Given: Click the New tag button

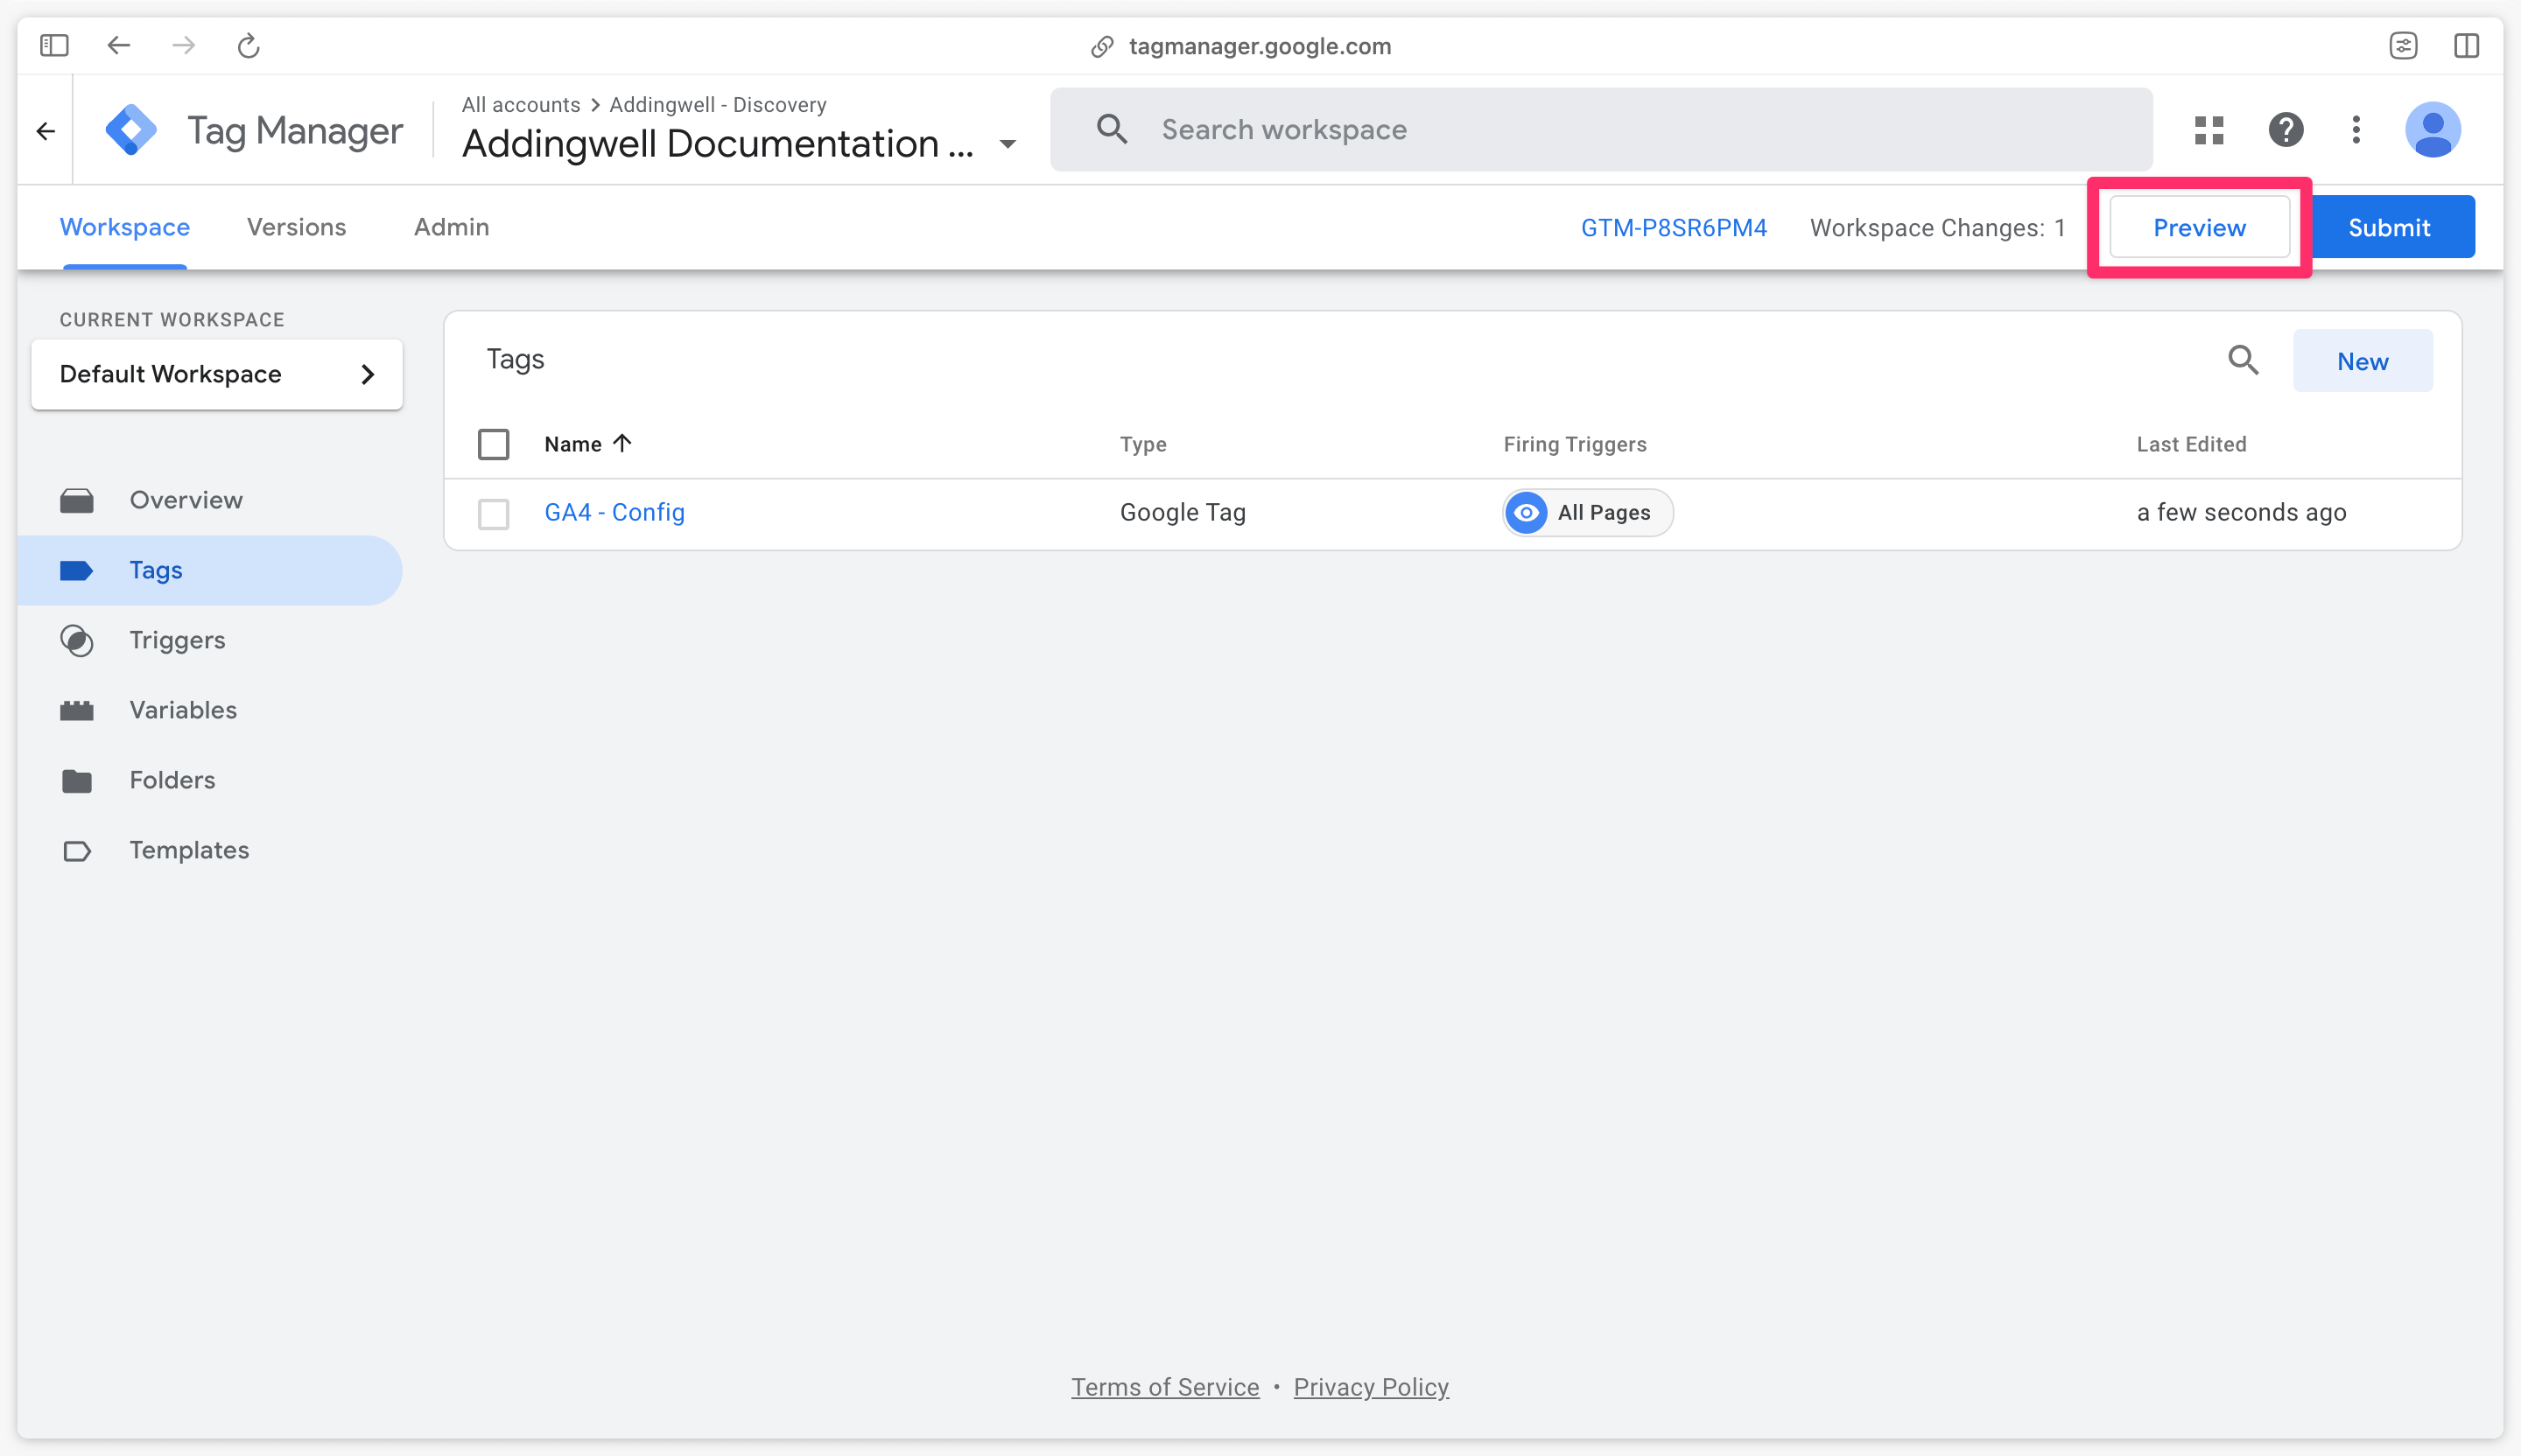Looking at the screenshot, I should tap(2362, 360).
